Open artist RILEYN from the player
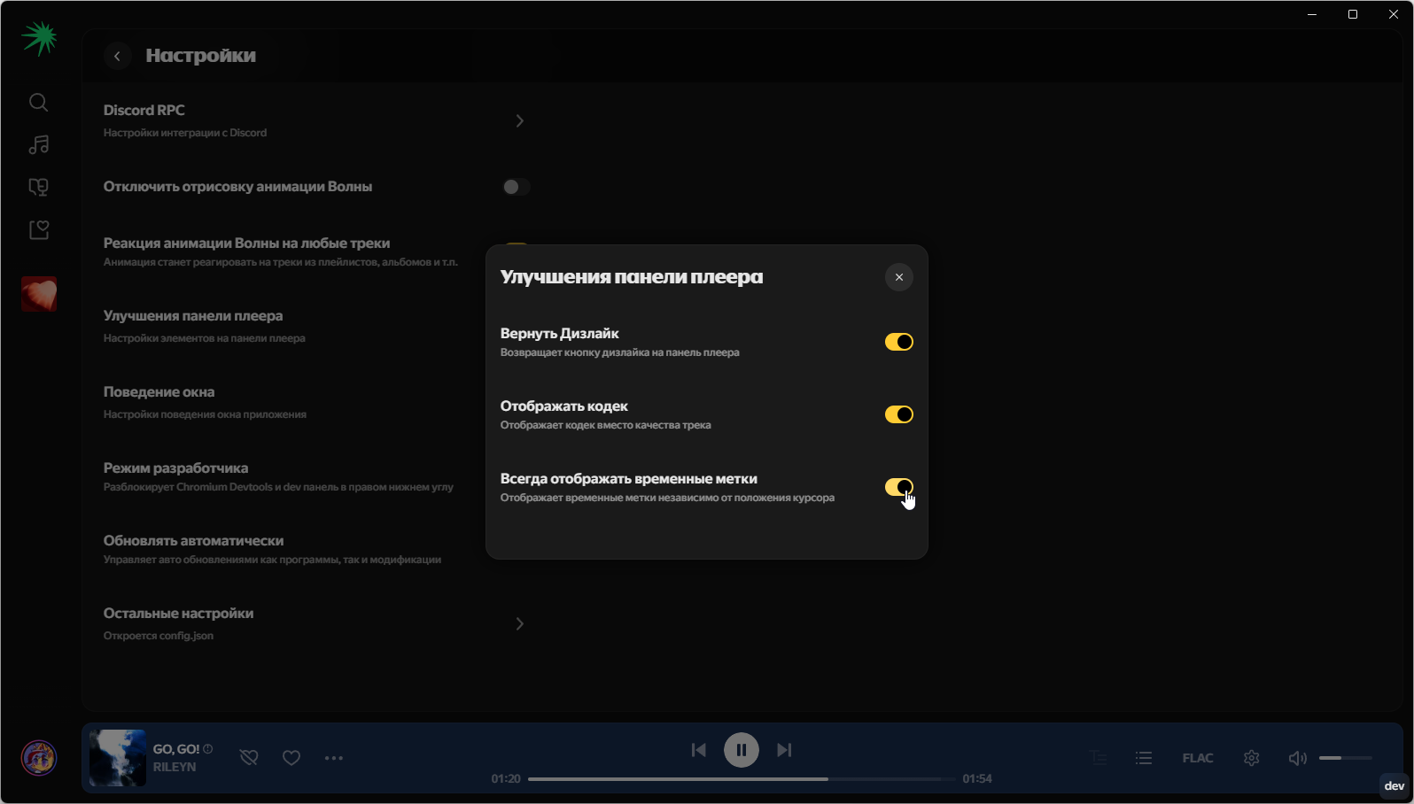Image resolution: width=1414 pixels, height=804 pixels. 175,767
